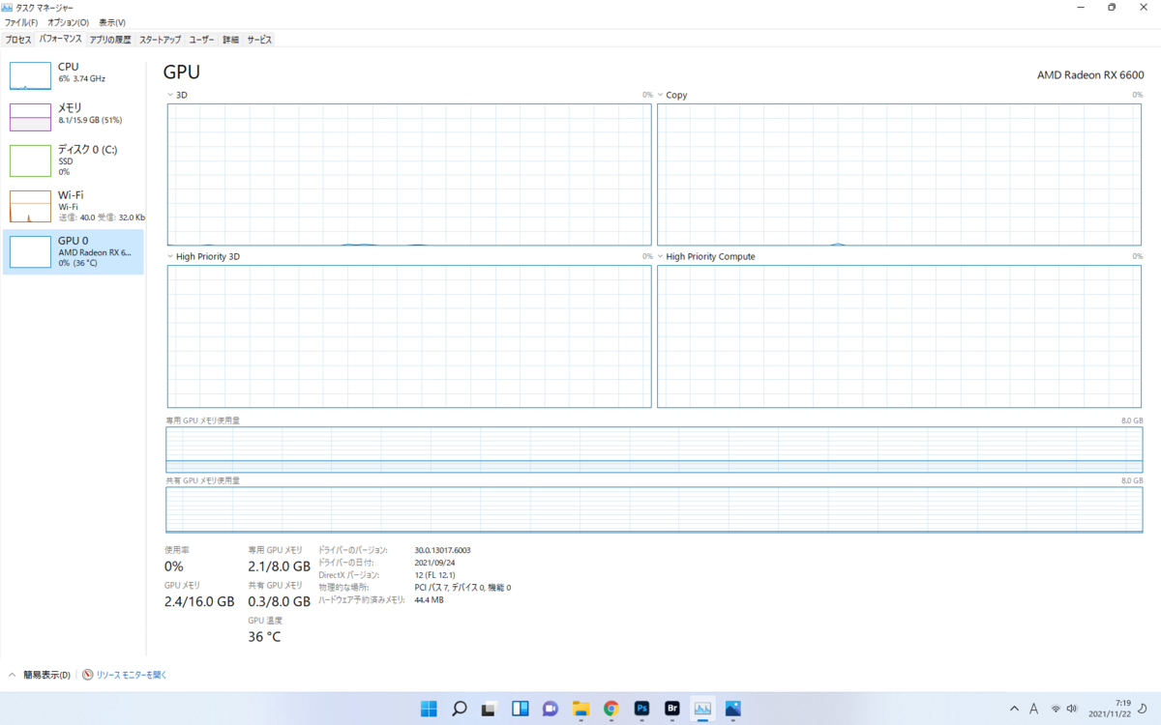Open the オプション(O) menu
Viewport: 1161px width, 725px height.
pos(68,22)
